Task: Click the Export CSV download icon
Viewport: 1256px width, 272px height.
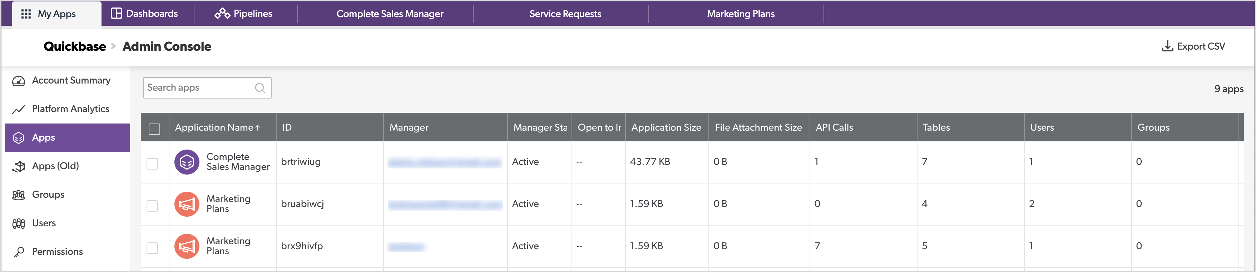Action: (1167, 46)
